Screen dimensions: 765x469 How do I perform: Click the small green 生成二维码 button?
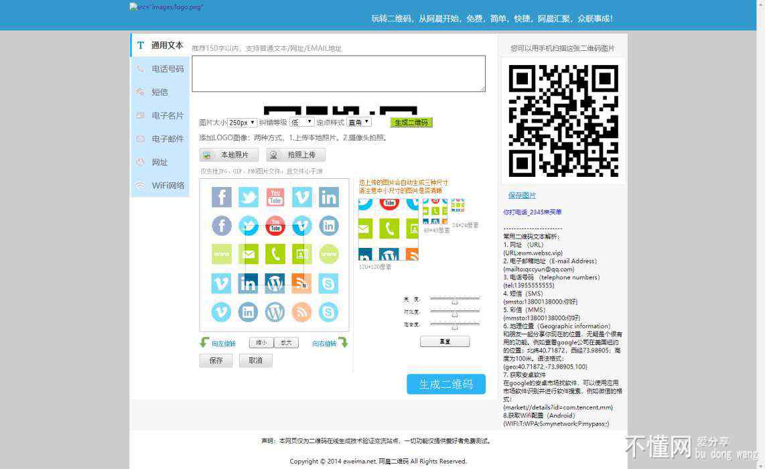click(x=411, y=123)
